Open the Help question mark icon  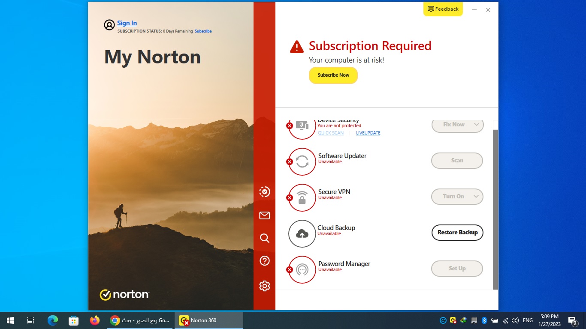[265, 260]
